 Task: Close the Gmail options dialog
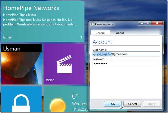coord(157,23)
